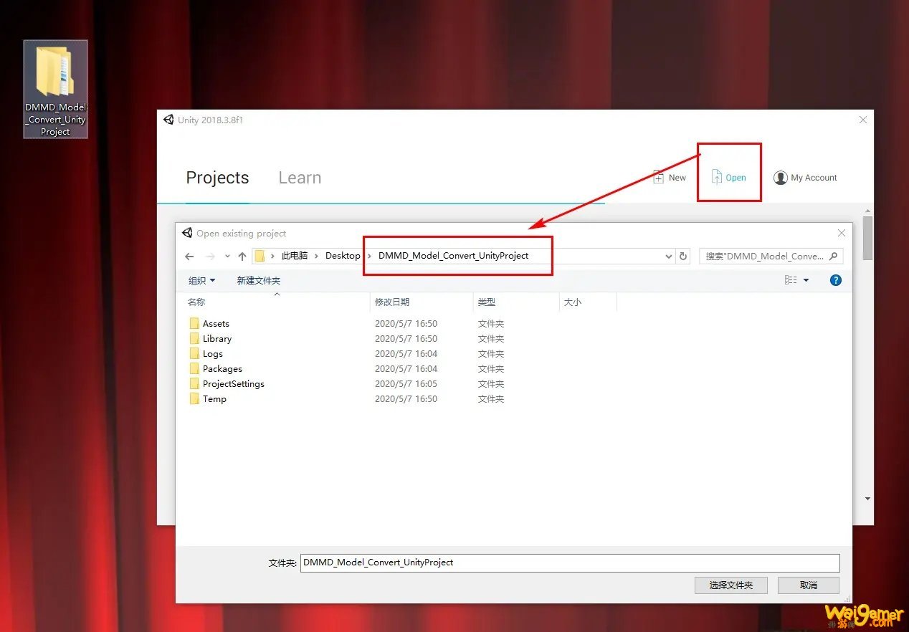This screenshot has height=632, width=909.
Task: Select the Temp folder icon
Action: 194,399
